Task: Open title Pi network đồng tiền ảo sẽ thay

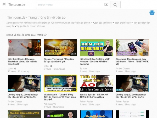Action: tap(132, 62)
